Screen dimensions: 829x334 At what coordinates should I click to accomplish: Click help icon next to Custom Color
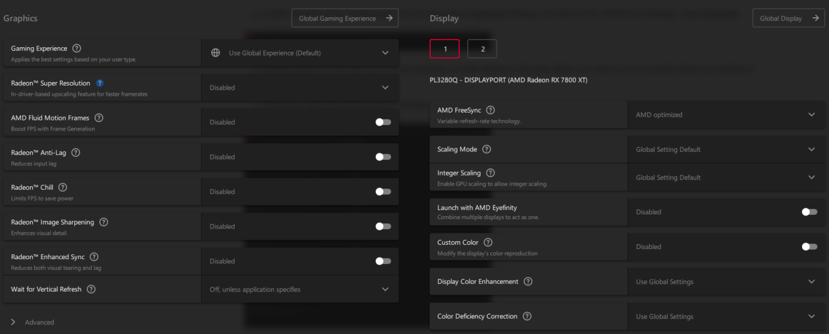pyautogui.click(x=488, y=242)
